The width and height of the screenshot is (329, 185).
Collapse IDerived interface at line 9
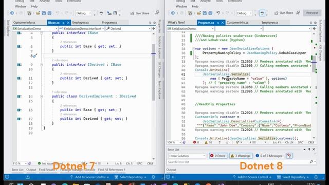click(42, 65)
